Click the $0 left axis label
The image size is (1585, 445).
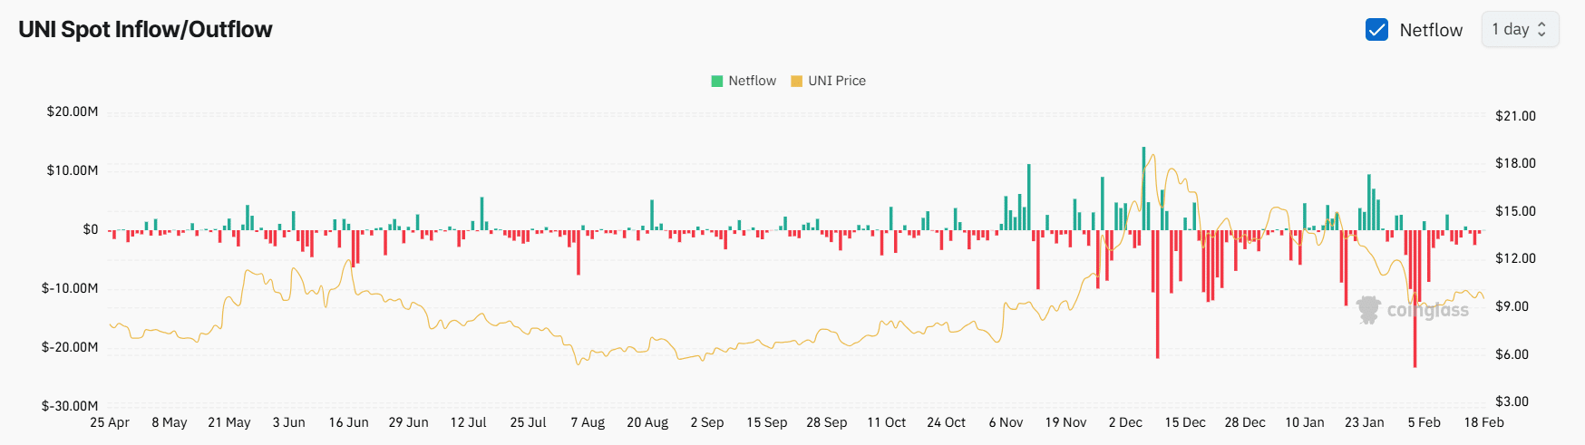point(91,229)
